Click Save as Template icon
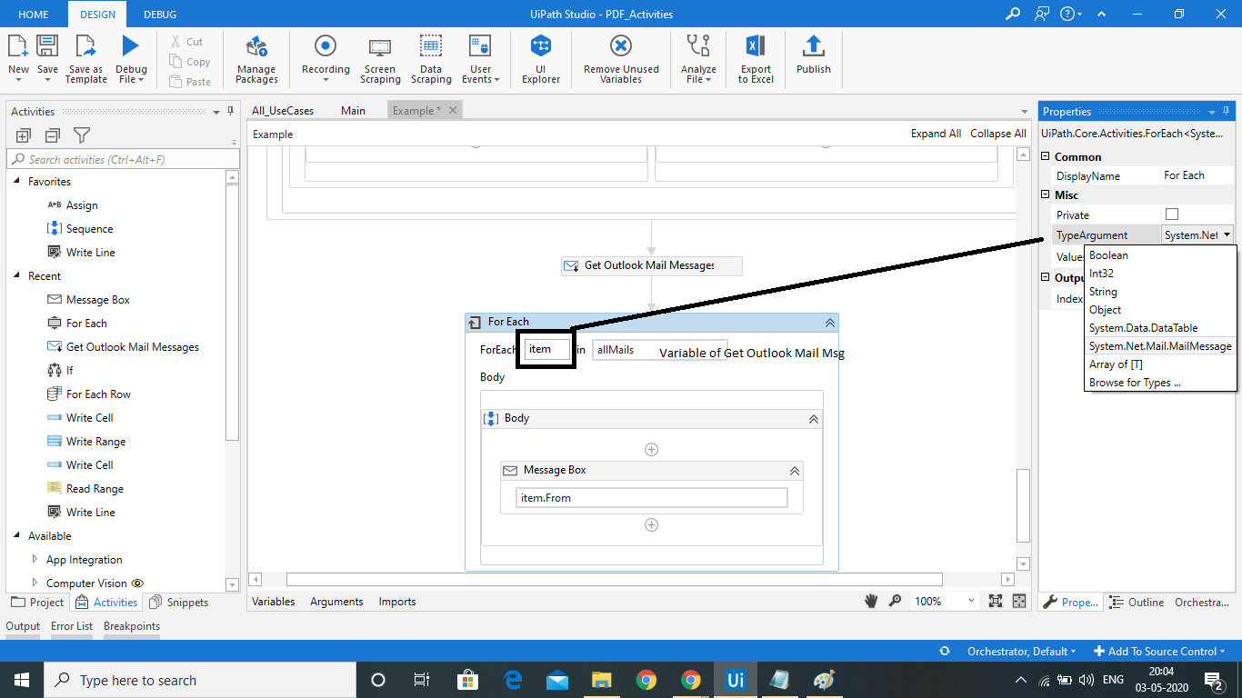The image size is (1242, 698). [x=85, y=47]
